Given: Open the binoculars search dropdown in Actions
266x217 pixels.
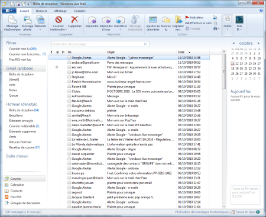Looking at the screenshot, I should pos(216,29).
